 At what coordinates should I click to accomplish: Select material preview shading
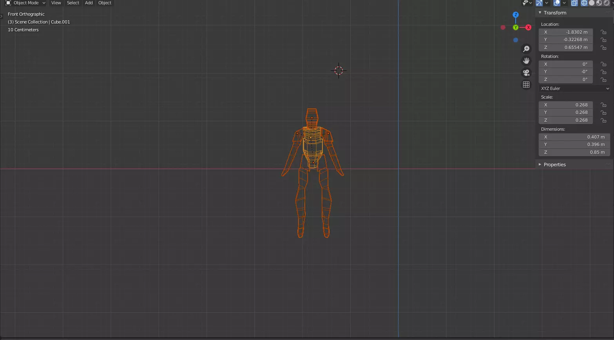click(599, 3)
